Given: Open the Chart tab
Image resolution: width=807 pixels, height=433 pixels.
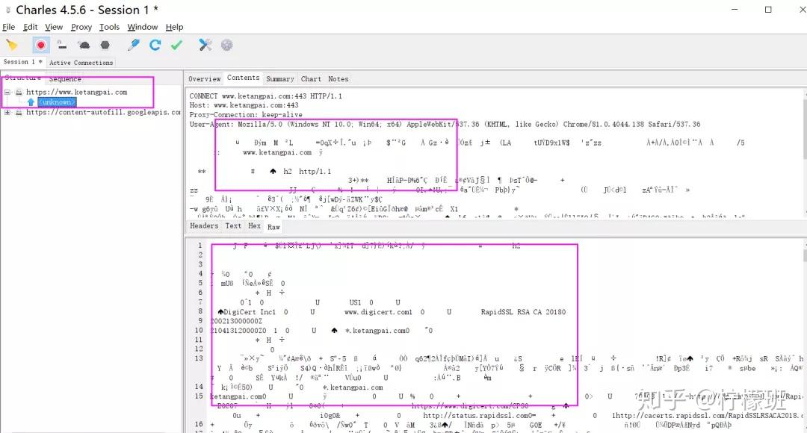Looking at the screenshot, I should click(311, 78).
